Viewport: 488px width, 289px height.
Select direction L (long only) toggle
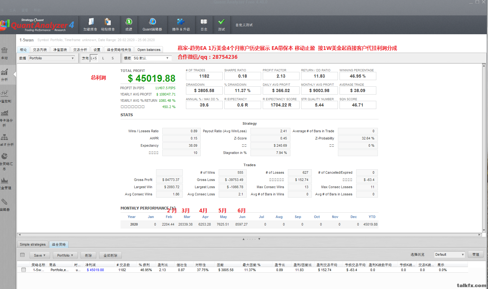point(103,58)
